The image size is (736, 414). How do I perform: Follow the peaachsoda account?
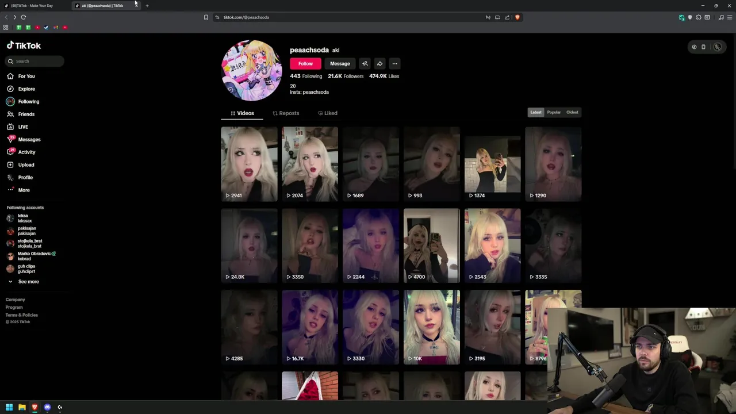click(x=305, y=64)
